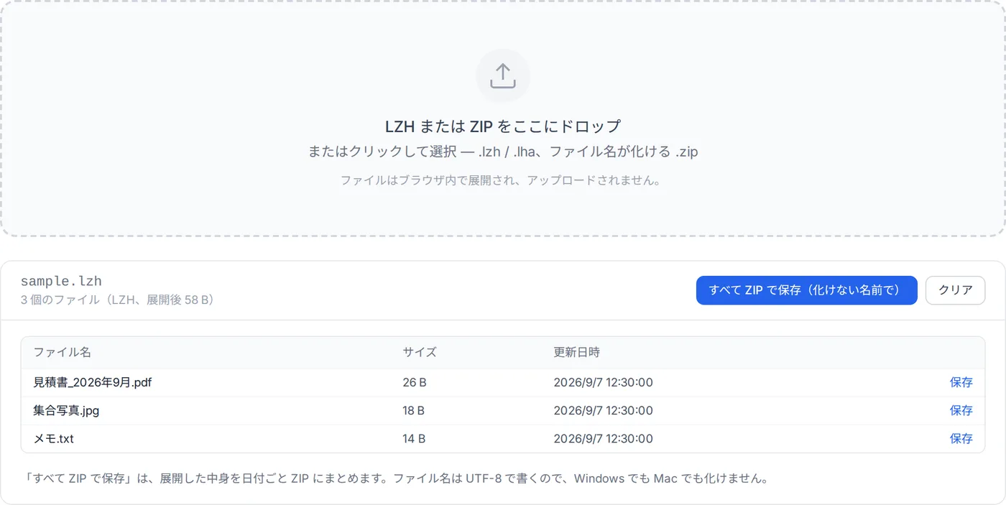This screenshot has width=1006, height=505.
Task: Select the メモ.txt file name
Action: (54, 438)
